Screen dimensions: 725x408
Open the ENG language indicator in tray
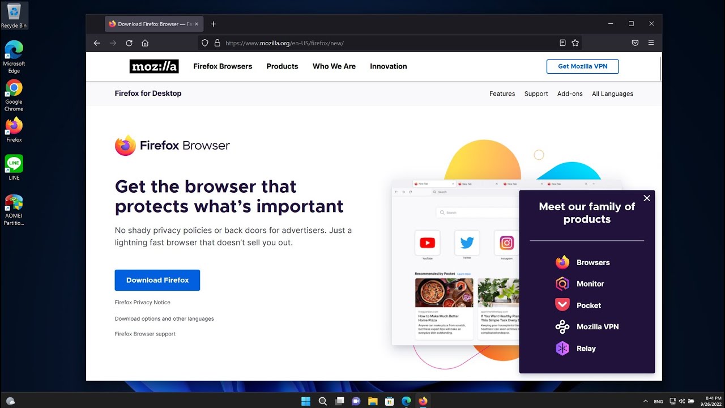tap(658, 401)
